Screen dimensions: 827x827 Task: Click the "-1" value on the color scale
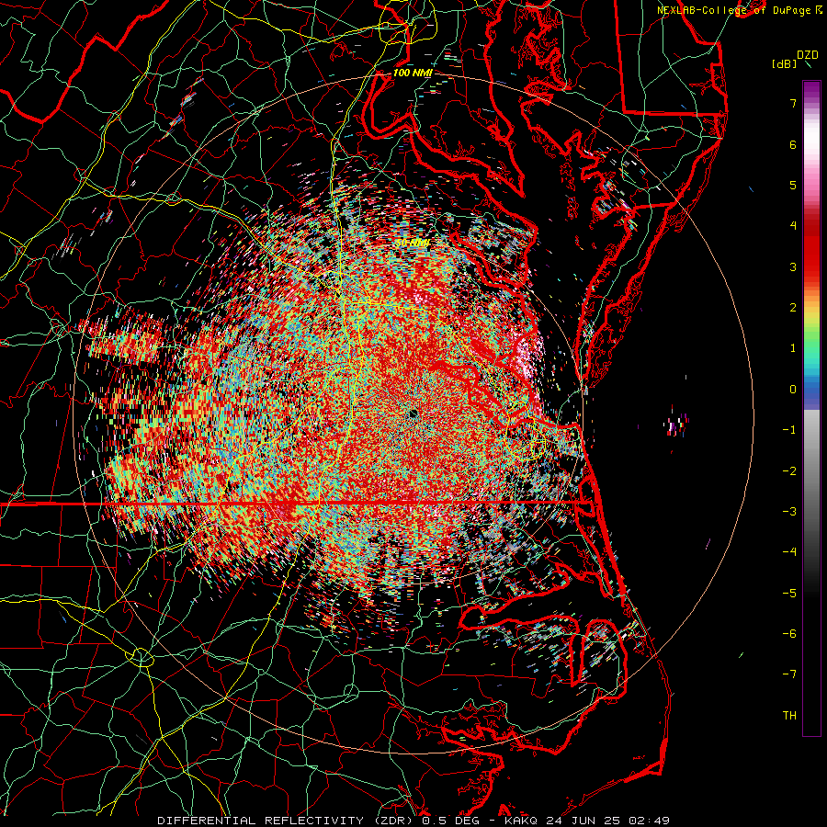pos(789,430)
